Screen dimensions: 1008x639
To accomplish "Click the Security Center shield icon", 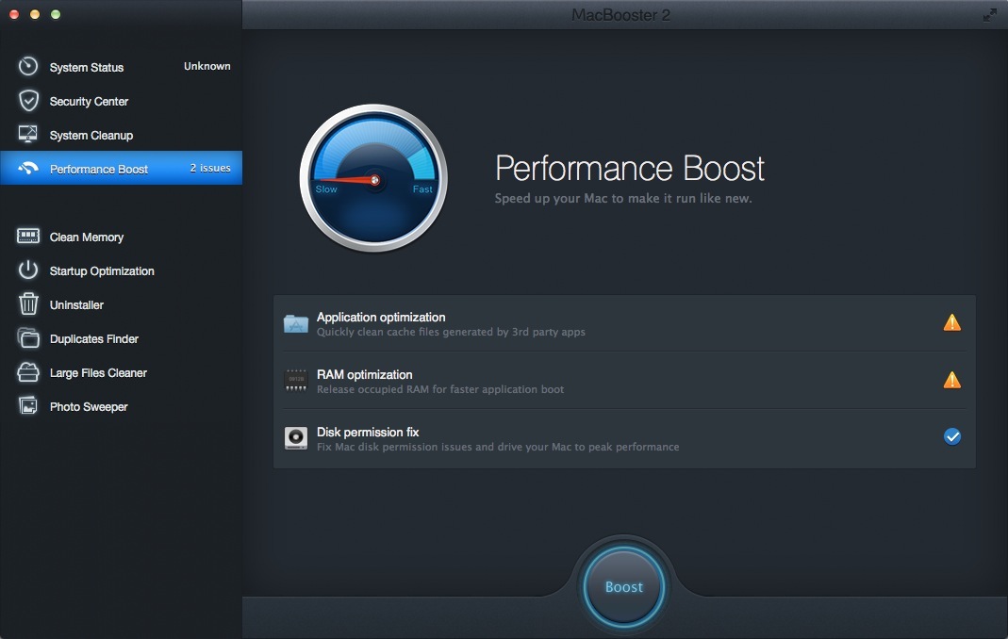I will tap(28, 101).
